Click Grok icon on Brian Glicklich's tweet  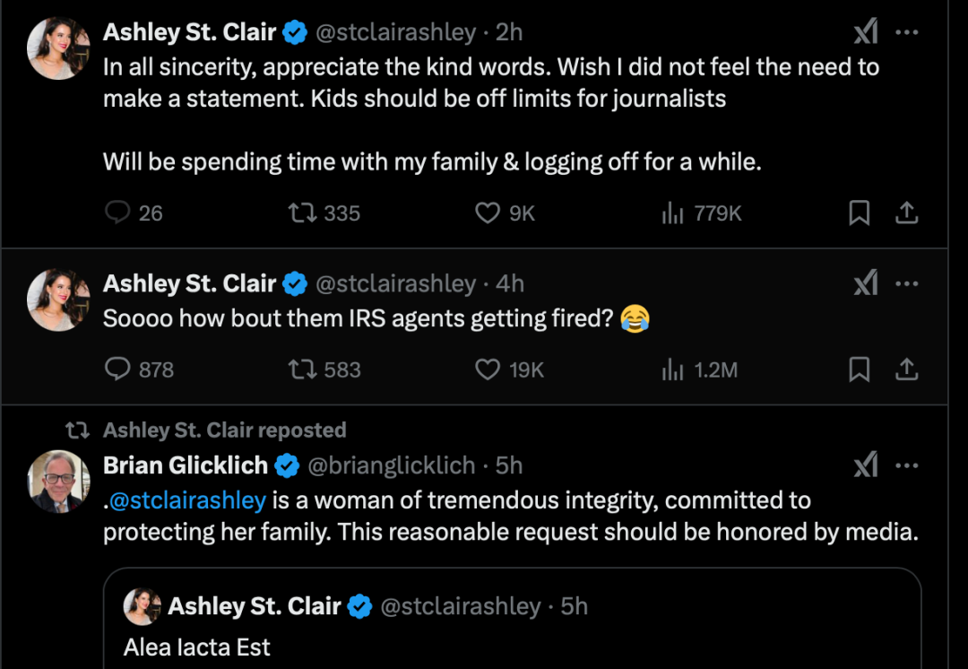tap(866, 465)
